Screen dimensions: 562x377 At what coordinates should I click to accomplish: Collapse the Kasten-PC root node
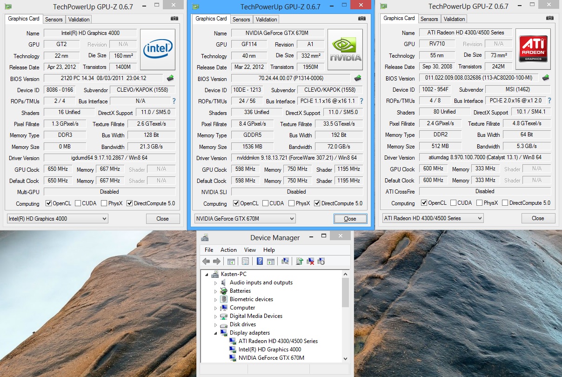pyautogui.click(x=207, y=275)
